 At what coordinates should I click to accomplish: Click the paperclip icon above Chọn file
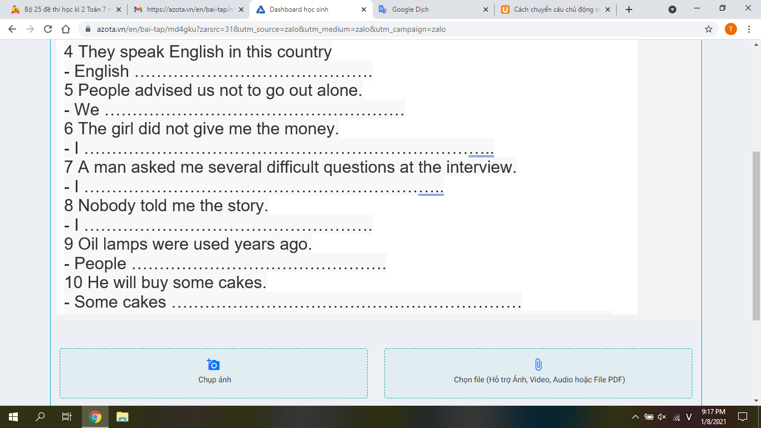[x=538, y=364]
